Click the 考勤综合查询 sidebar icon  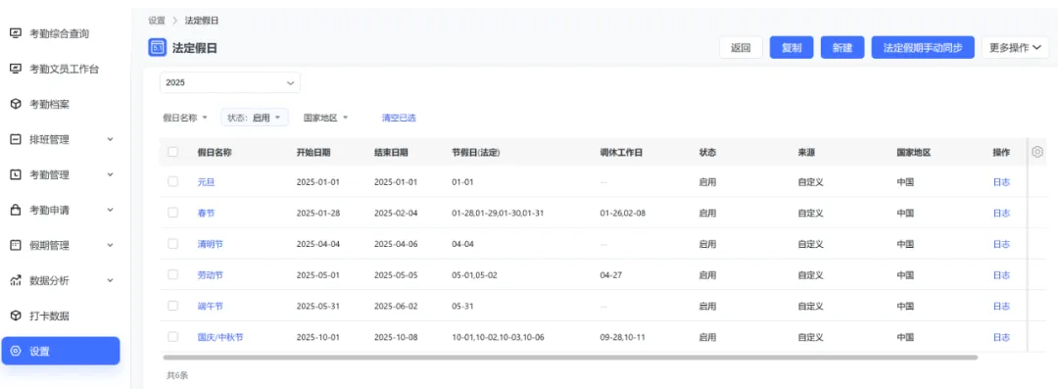(16, 33)
